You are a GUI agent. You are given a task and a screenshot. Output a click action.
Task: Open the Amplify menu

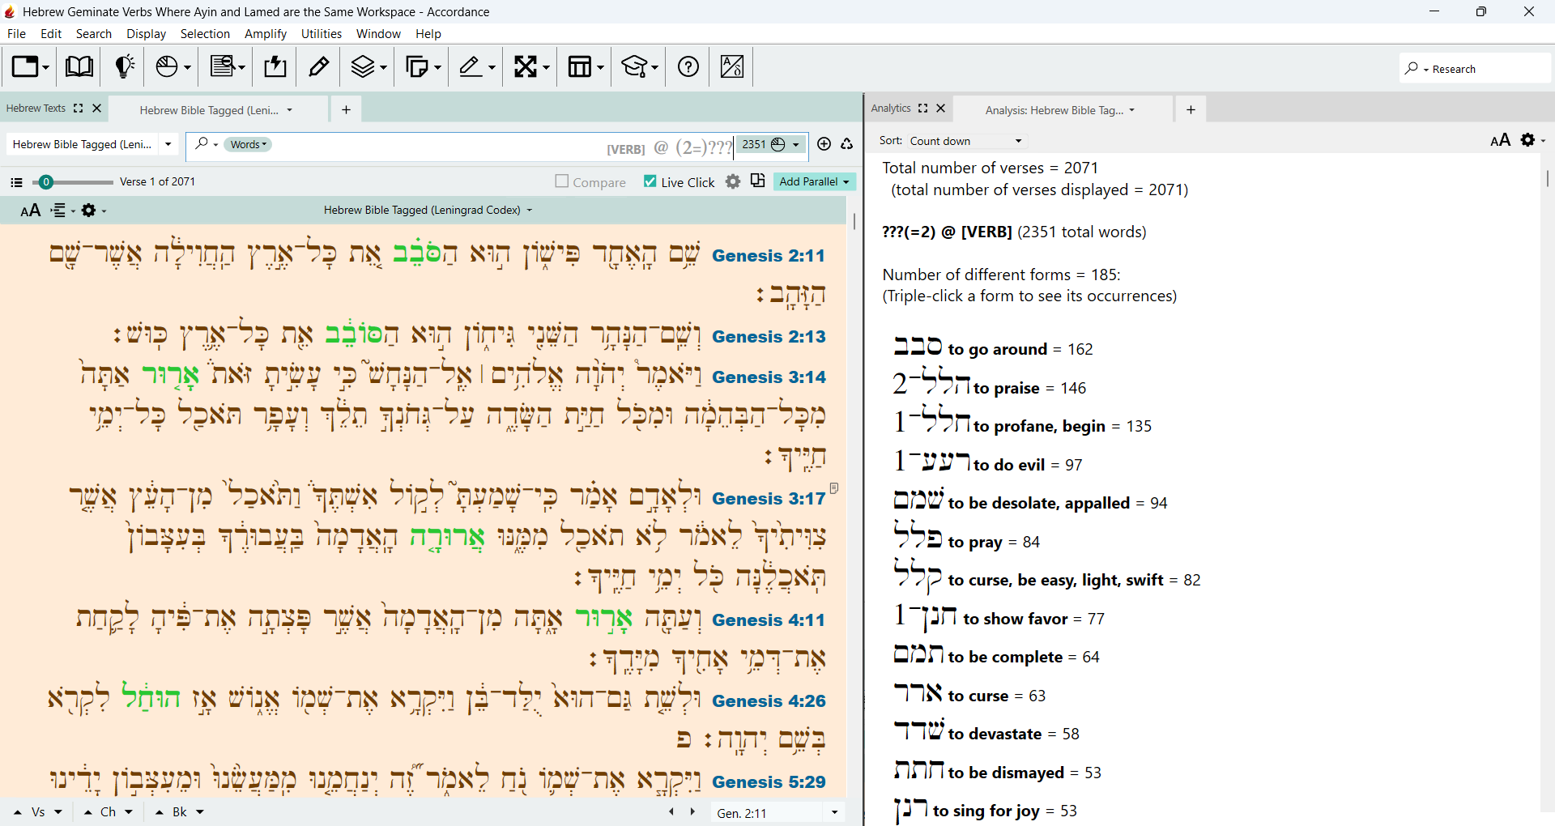(266, 34)
